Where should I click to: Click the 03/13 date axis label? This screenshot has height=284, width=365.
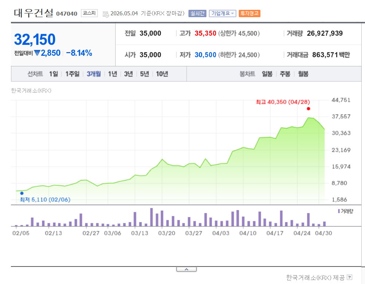140,233
